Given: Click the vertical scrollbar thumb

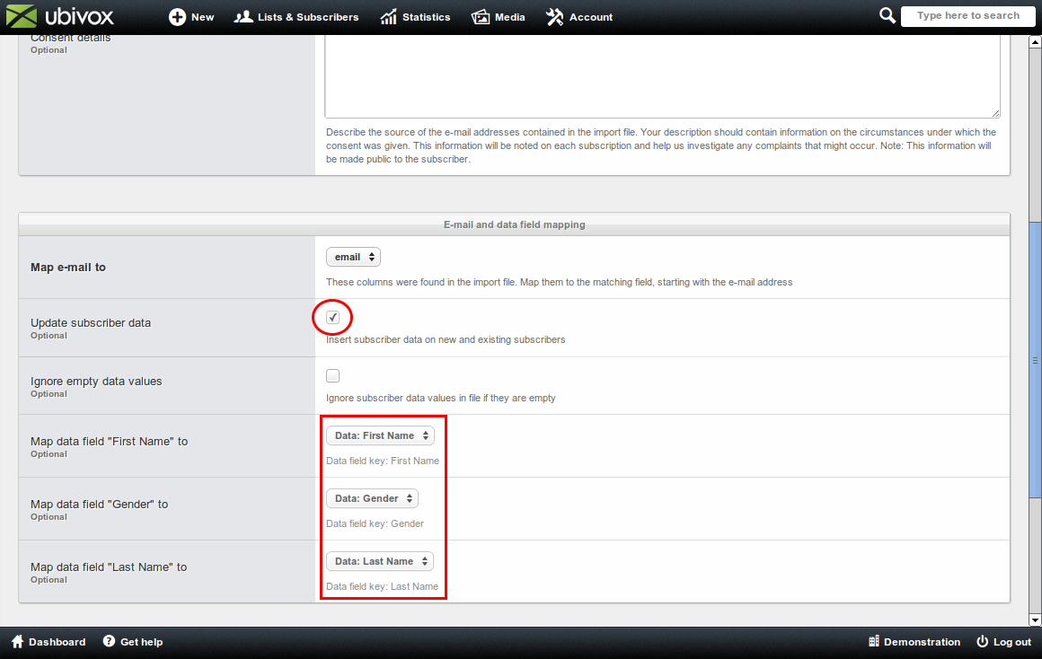Looking at the screenshot, I should click(x=1035, y=359).
